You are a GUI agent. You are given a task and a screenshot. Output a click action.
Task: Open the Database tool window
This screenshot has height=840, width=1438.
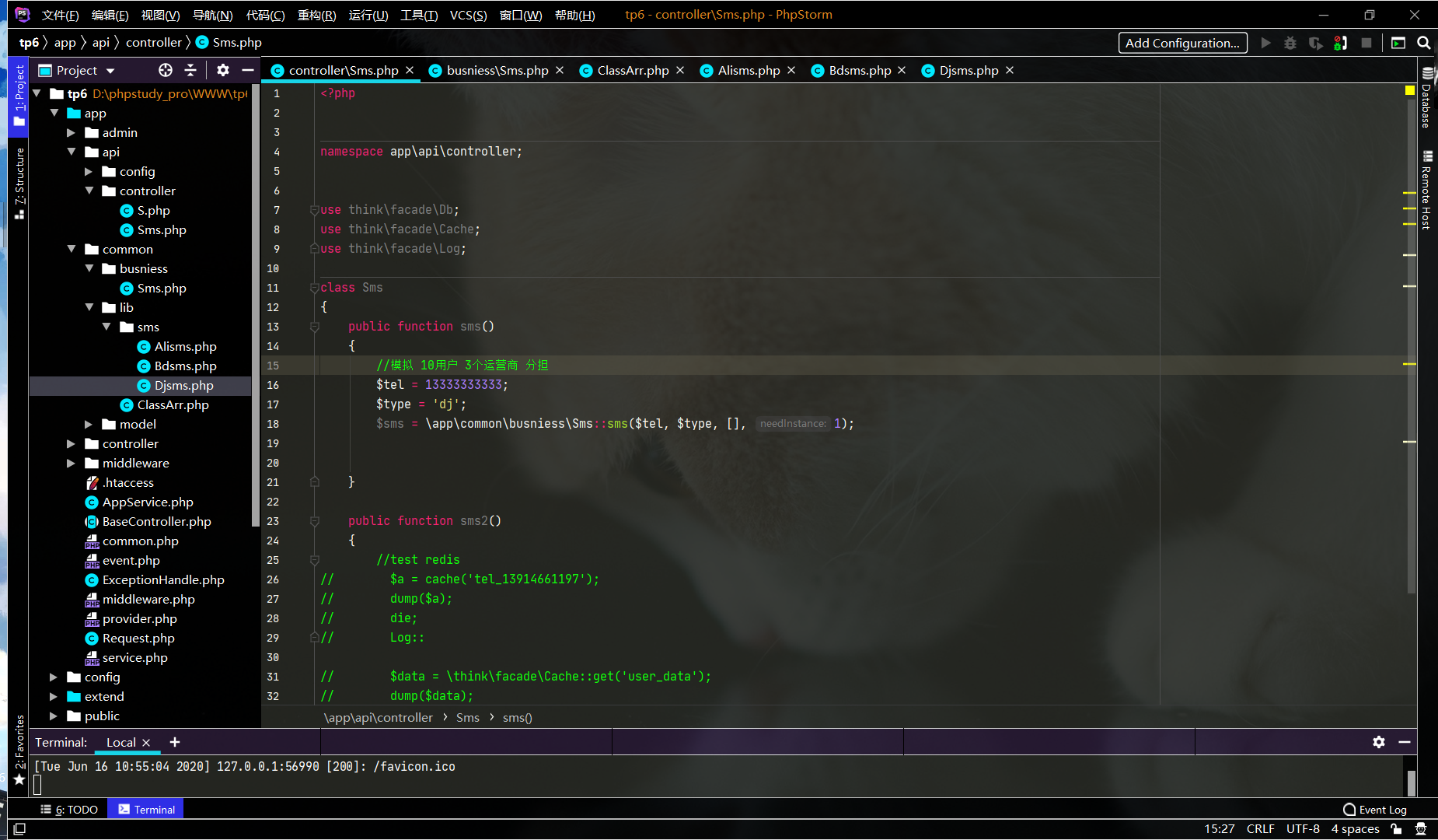pyautogui.click(x=1427, y=97)
